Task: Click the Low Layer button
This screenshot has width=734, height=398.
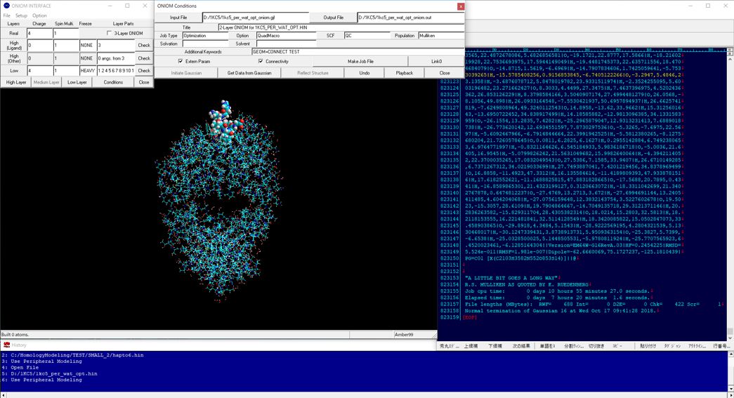Action: click(77, 82)
